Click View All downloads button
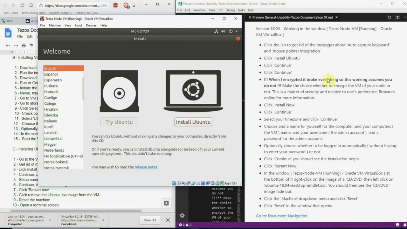Image resolution: width=407 pixels, height=229 pixels. click(150, 220)
